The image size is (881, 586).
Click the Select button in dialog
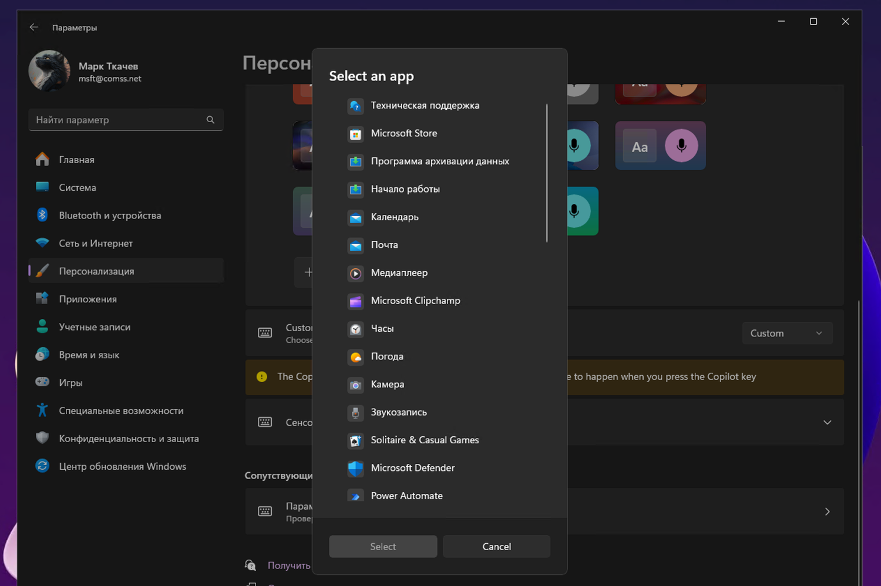[x=383, y=547]
